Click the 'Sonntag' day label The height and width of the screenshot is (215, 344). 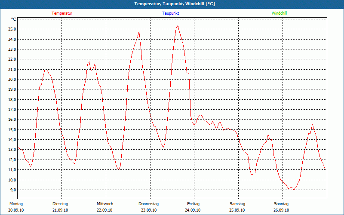281,204
